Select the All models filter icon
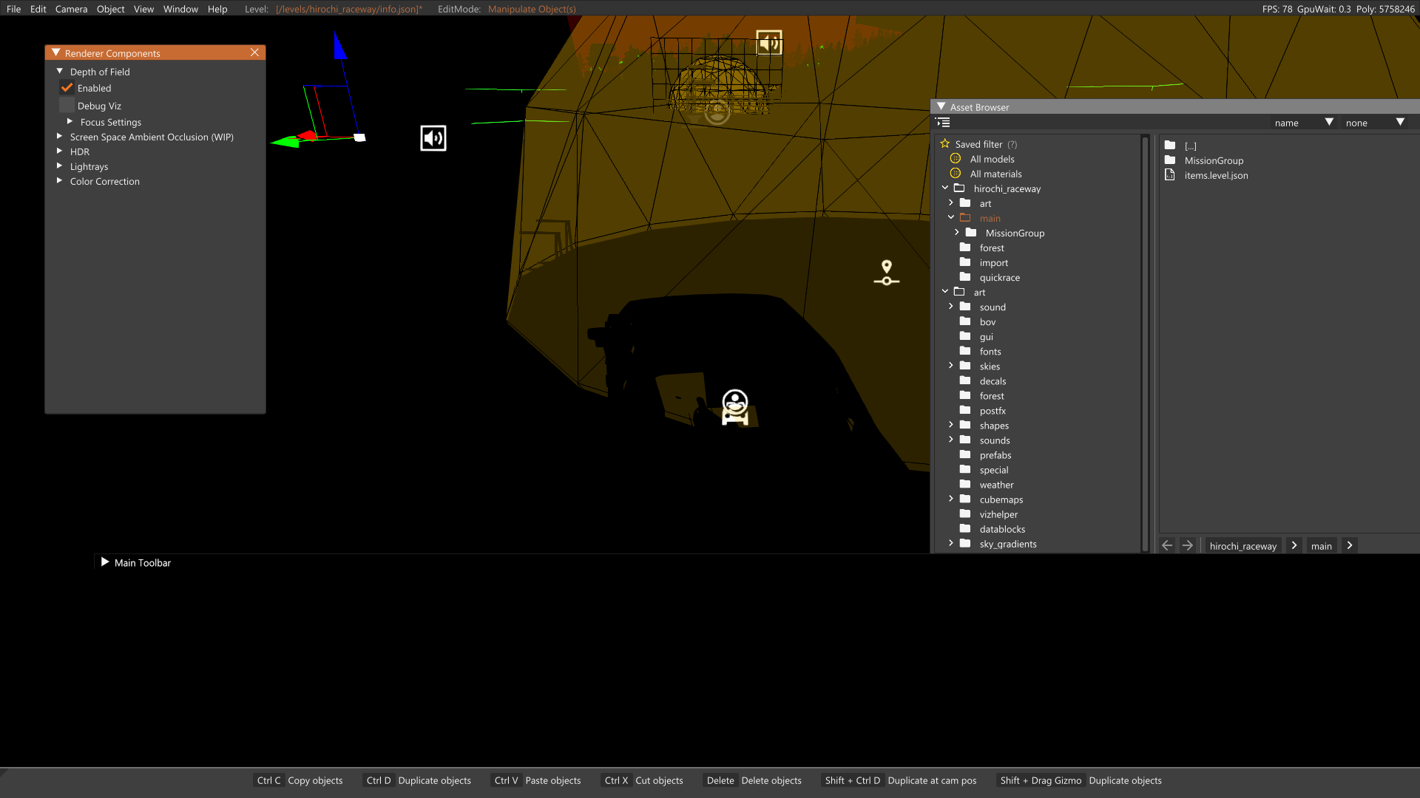Viewport: 1420px width, 798px height. 956,159
